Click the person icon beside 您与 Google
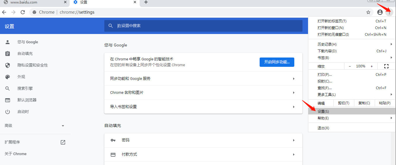Image resolution: width=396 pixels, height=165 pixels. (8, 42)
